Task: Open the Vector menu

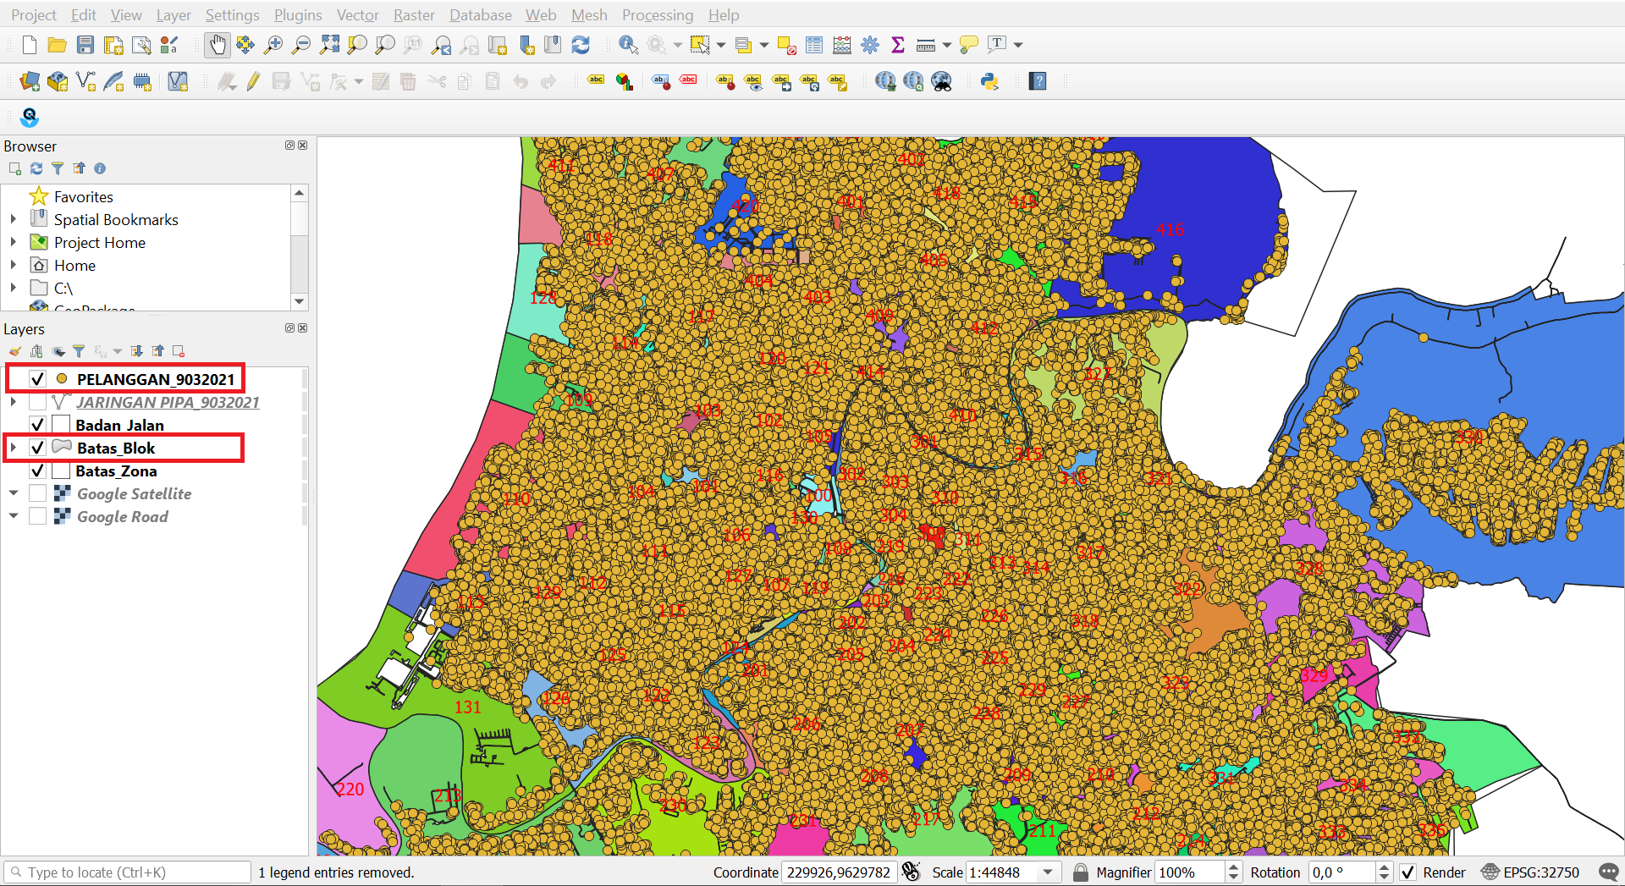Action: pyautogui.click(x=357, y=14)
